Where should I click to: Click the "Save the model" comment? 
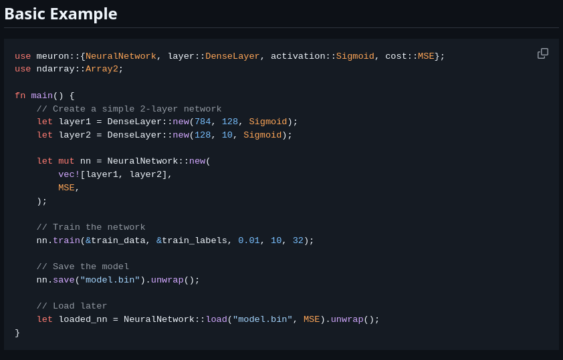tap(83, 267)
